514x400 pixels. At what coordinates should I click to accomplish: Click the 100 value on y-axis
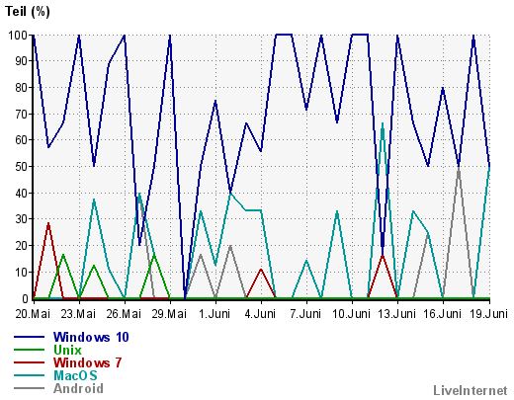point(18,35)
